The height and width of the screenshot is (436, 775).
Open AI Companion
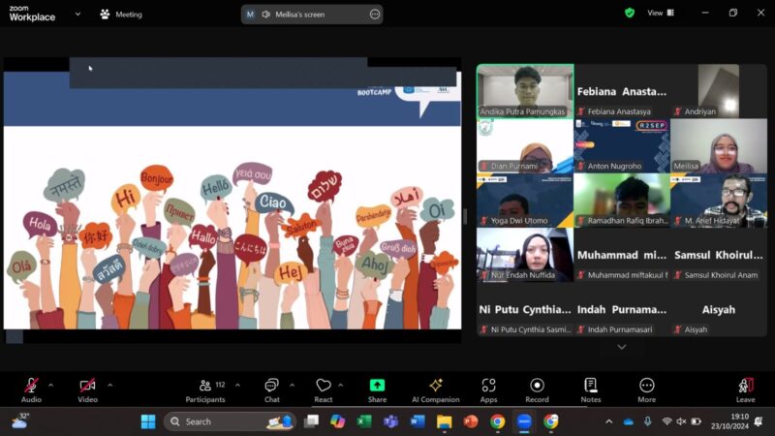point(436,386)
